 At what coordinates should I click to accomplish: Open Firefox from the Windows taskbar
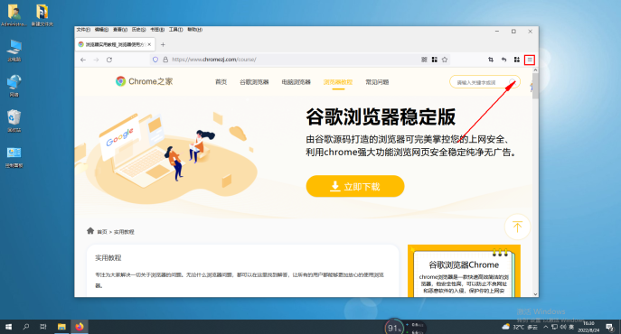80,327
